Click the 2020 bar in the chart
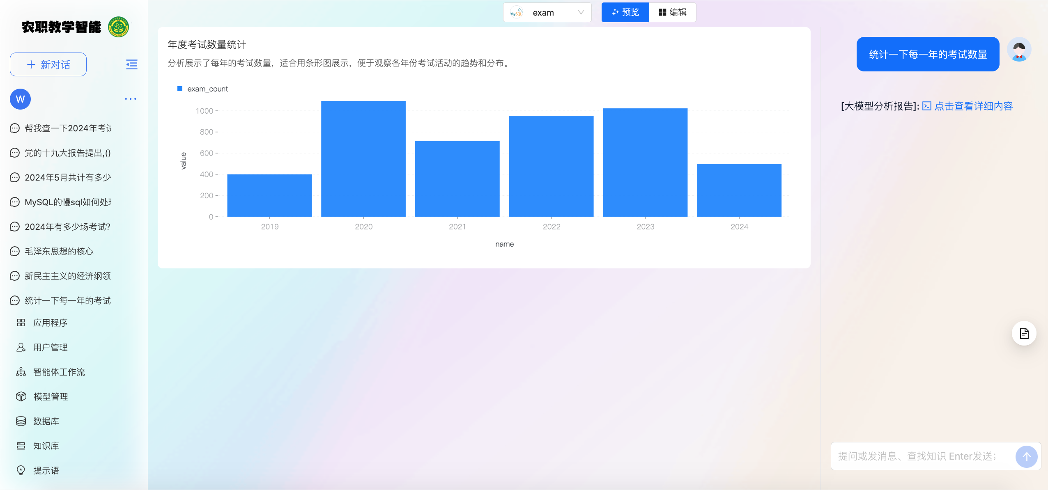 363,158
